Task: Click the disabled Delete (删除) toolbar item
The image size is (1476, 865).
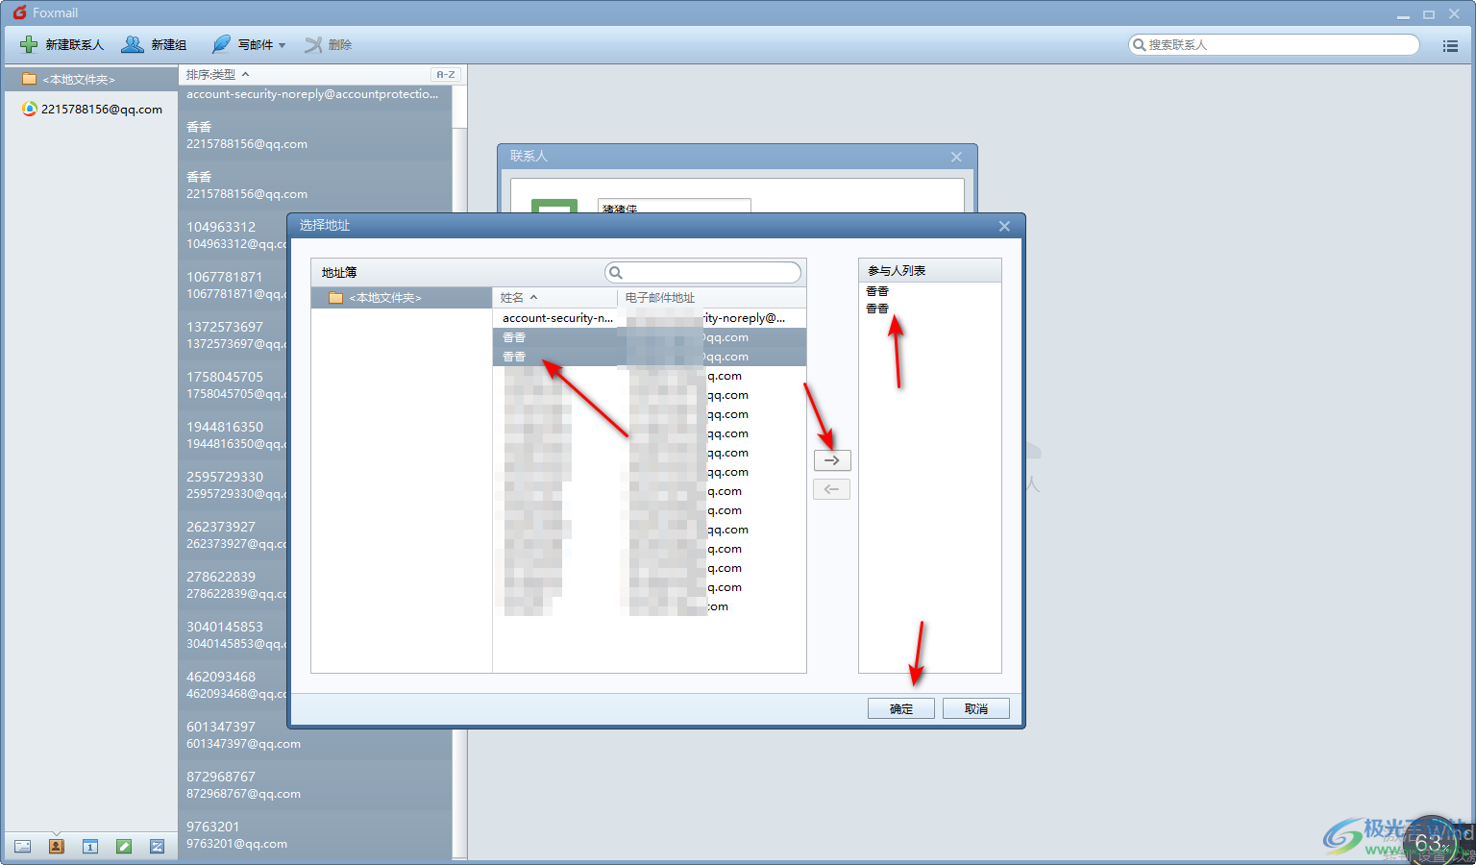Action: point(329,44)
